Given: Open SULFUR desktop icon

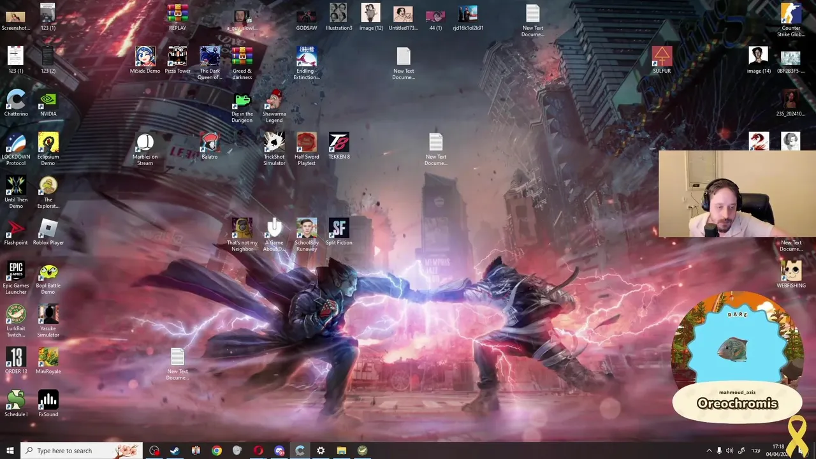Looking at the screenshot, I should (x=662, y=60).
